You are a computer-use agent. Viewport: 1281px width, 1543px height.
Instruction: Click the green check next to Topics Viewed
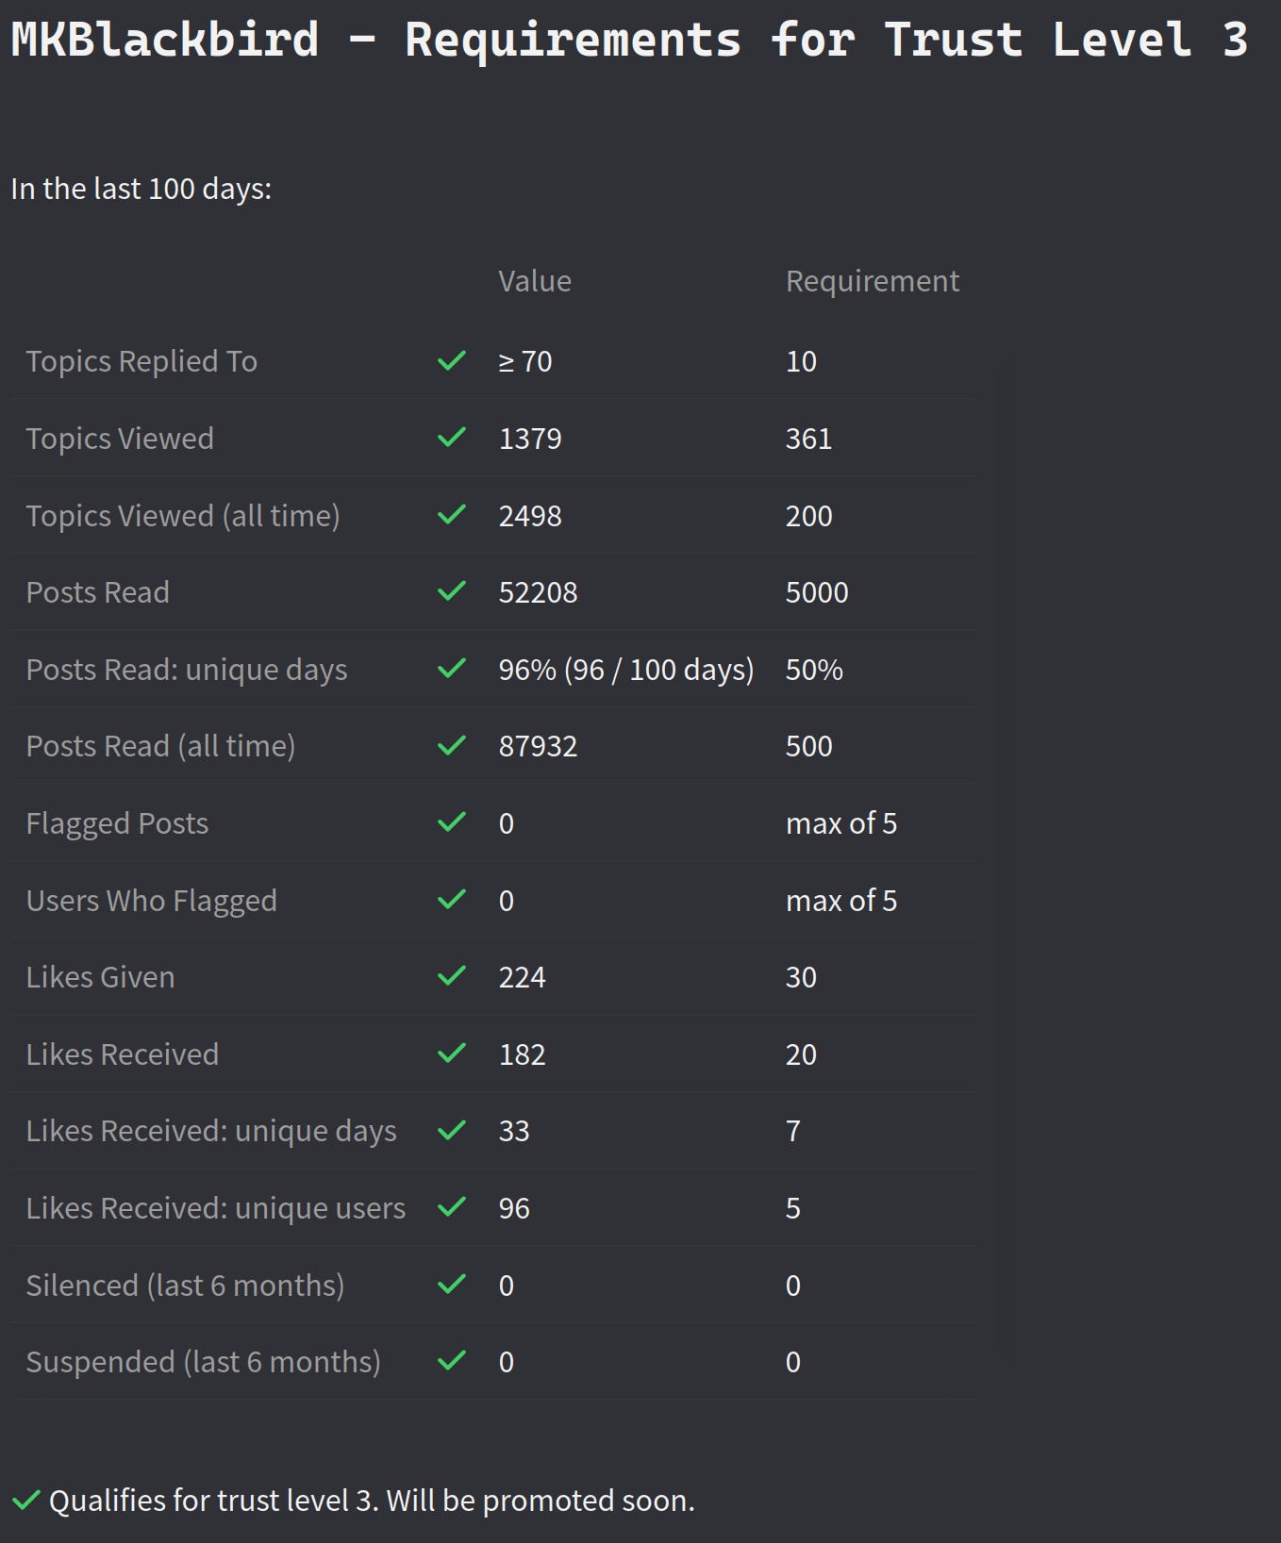coord(452,439)
